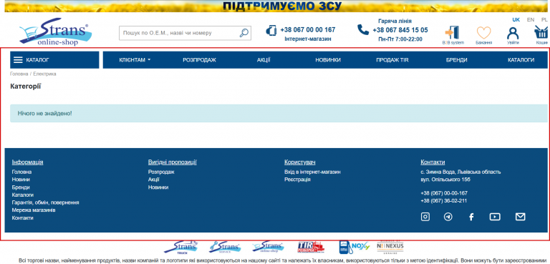Open footer link Реєстрація
Screen dimensions: 550x264
[297, 180]
